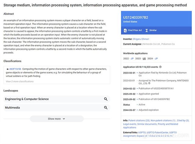Click the Active status value
Image resolution: width=195 pixels, height=144 pixels.
(142, 105)
